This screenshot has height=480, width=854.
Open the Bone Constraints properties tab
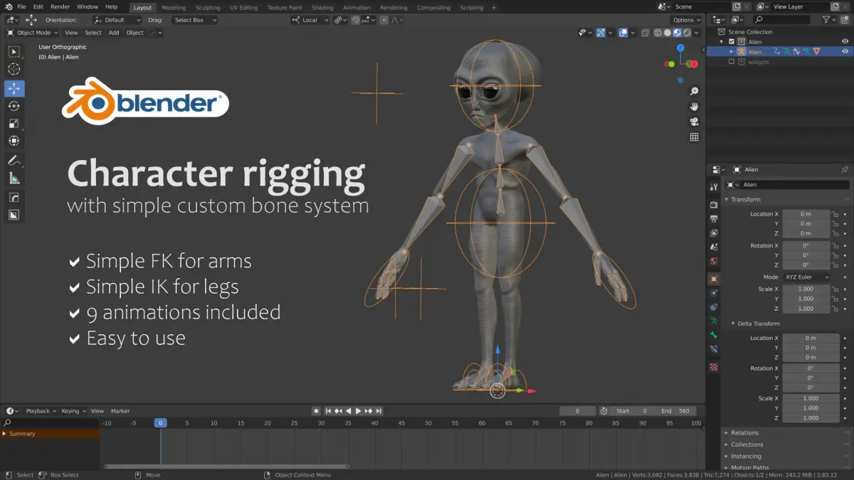[x=714, y=349]
